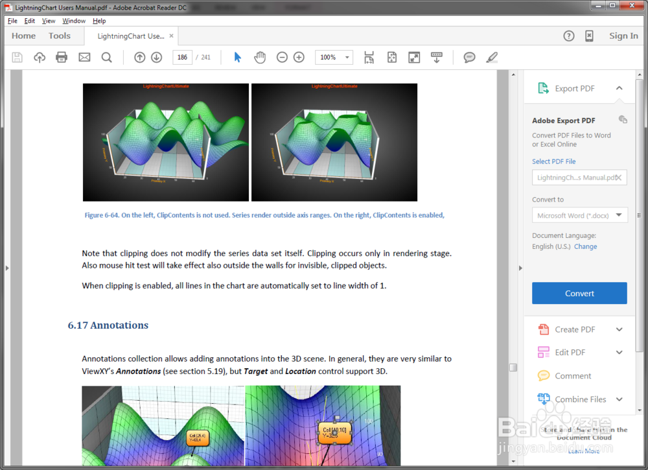Select the highlight text pen icon
Viewport: 648px width, 470px height.
[491, 57]
